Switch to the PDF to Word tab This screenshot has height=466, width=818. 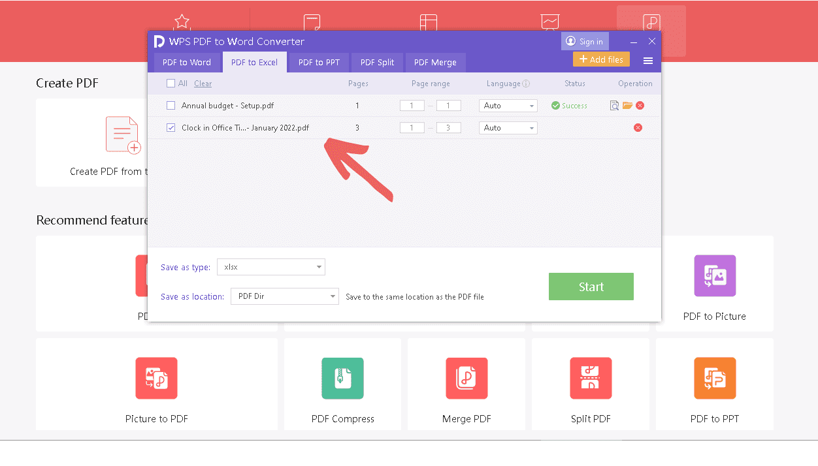(x=187, y=63)
